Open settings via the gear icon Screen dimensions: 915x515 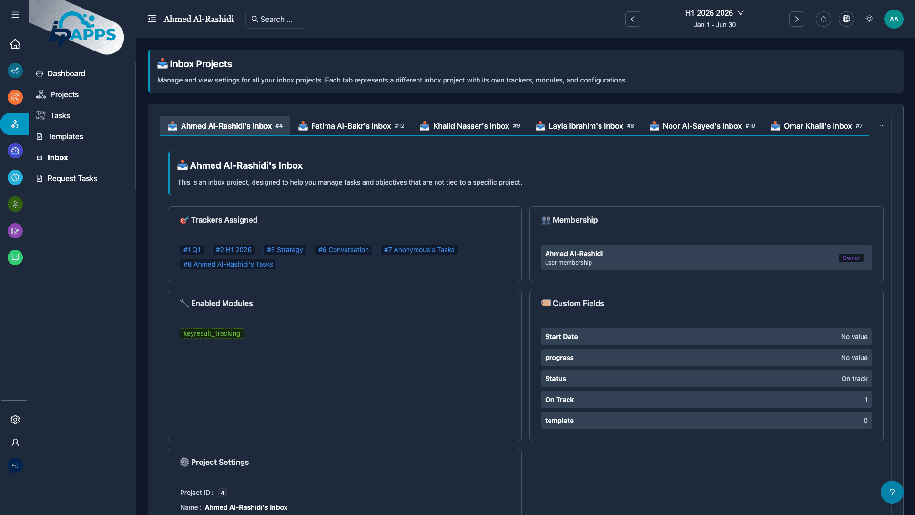pyautogui.click(x=15, y=420)
